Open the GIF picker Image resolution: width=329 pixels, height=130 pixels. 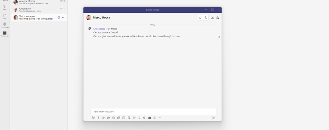point(119,118)
